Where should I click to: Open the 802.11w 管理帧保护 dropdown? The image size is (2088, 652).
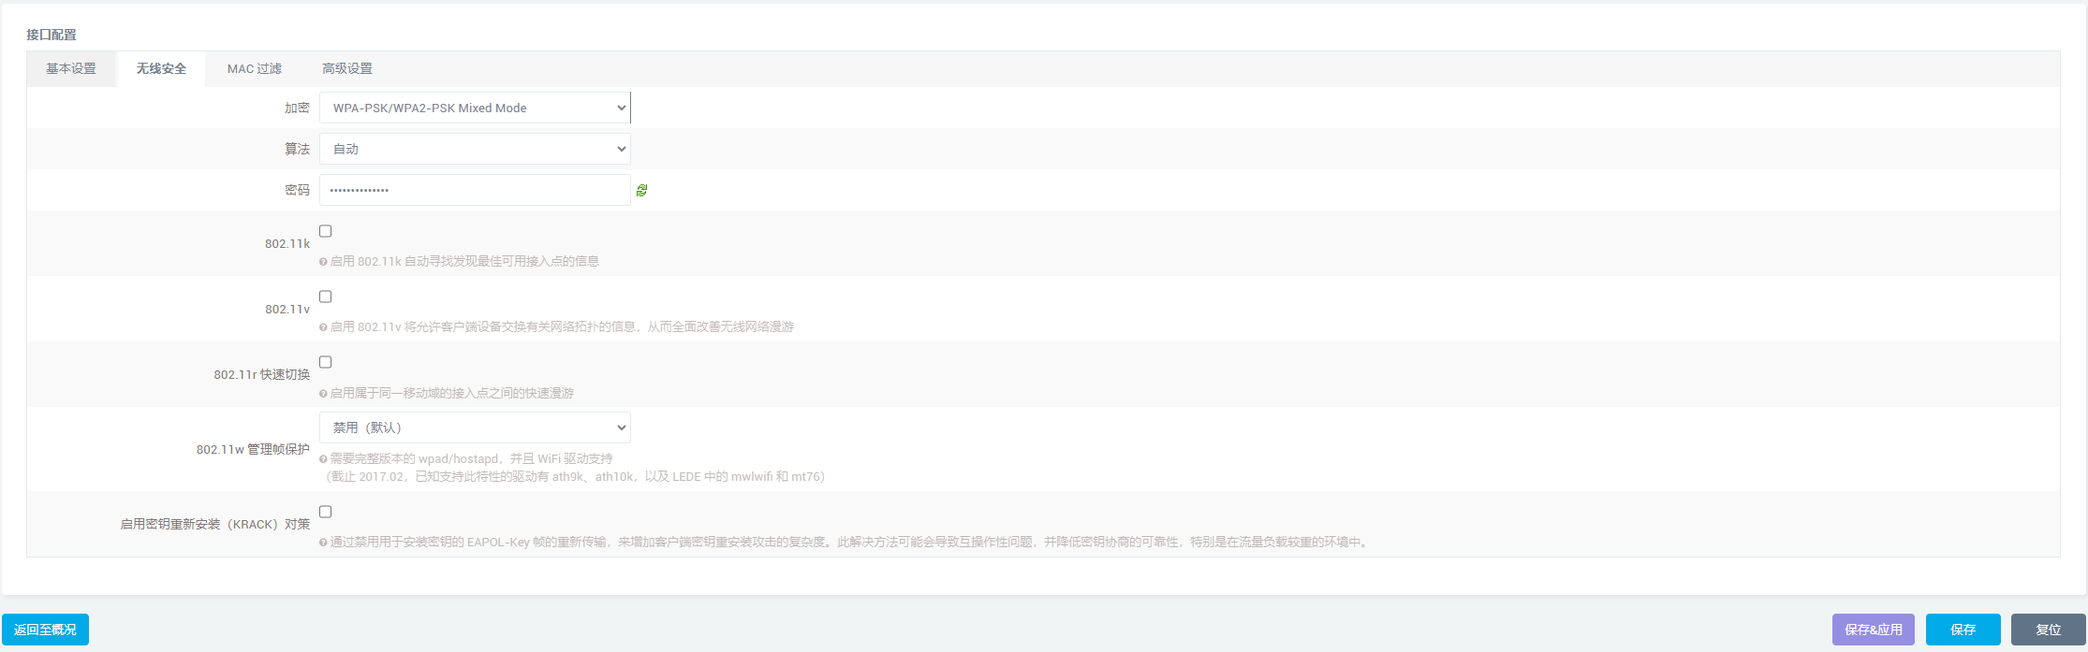coord(475,427)
